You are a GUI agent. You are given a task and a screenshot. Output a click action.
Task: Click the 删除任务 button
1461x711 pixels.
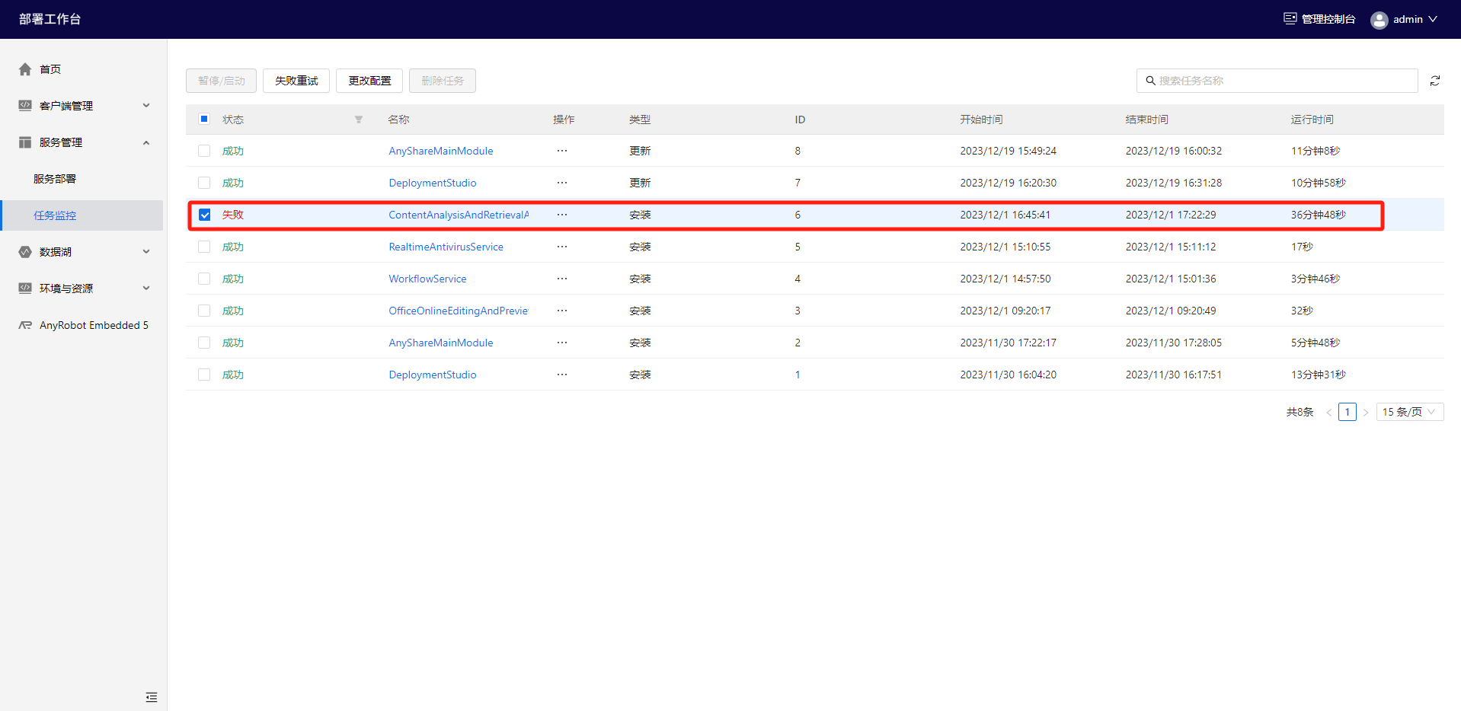(443, 81)
